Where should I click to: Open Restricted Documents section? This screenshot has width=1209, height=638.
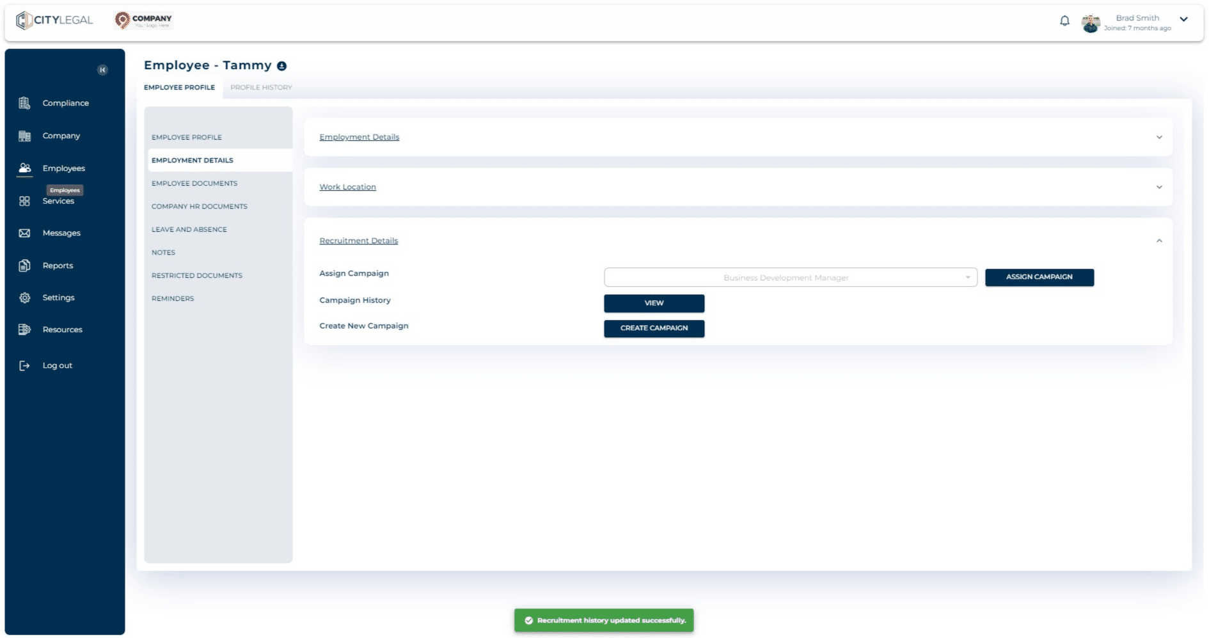[196, 276]
